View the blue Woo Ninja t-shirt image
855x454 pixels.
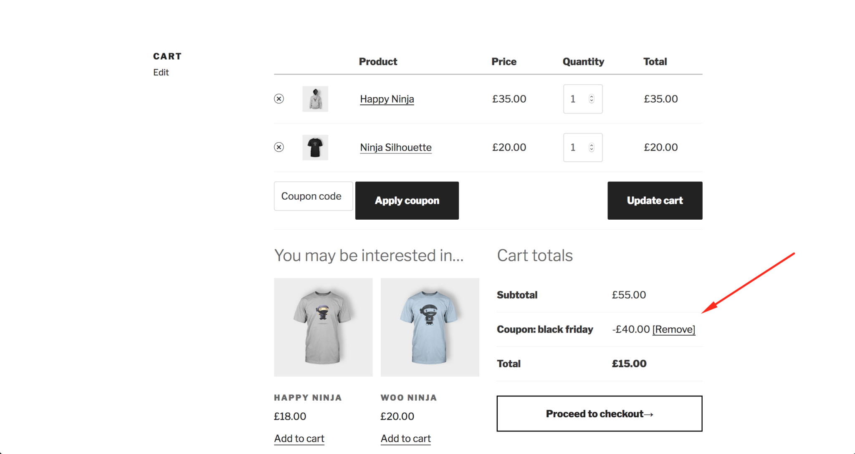pos(430,327)
